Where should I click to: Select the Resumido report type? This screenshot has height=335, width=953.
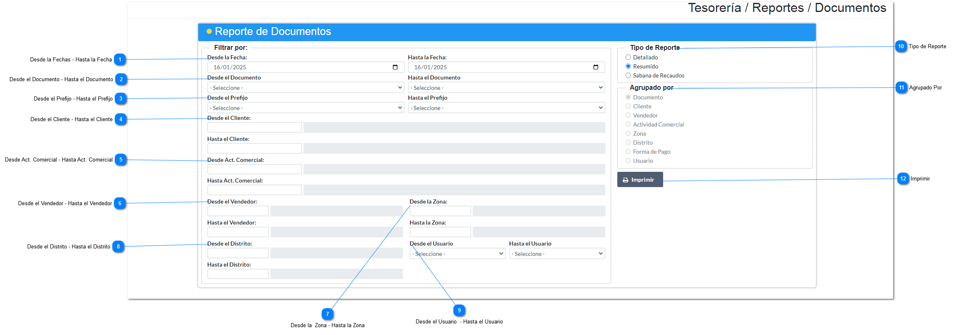point(628,66)
